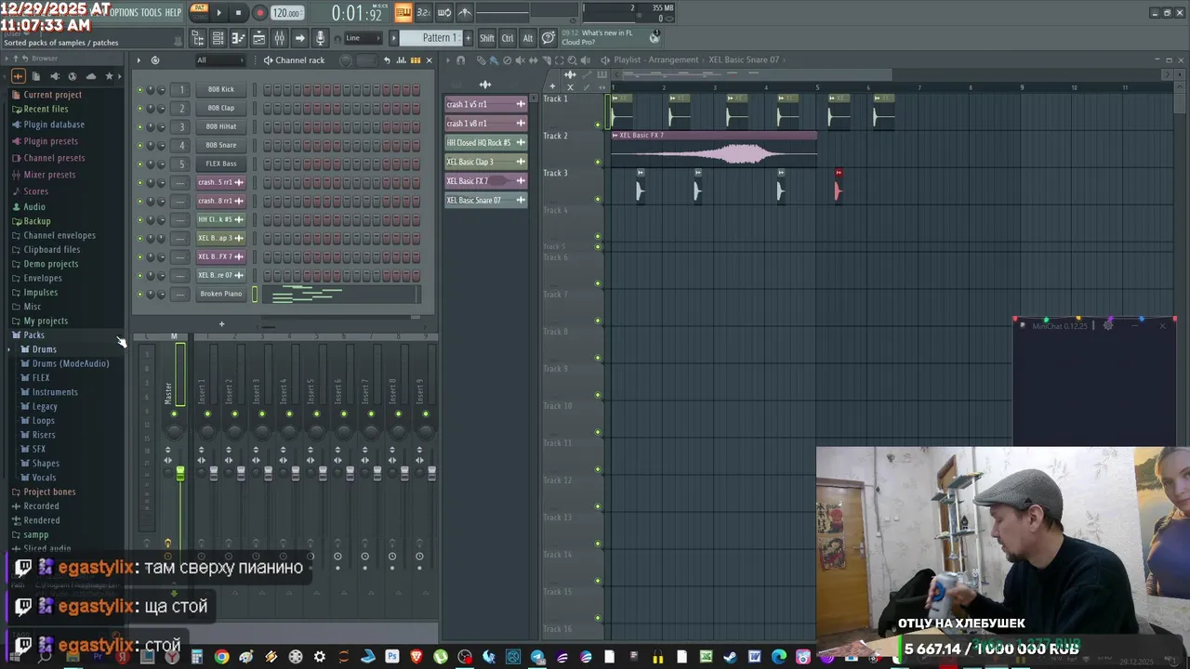The height and width of the screenshot is (669, 1190).
Task: Open Google Chrome from the taskbar
Action: (221, 657)
